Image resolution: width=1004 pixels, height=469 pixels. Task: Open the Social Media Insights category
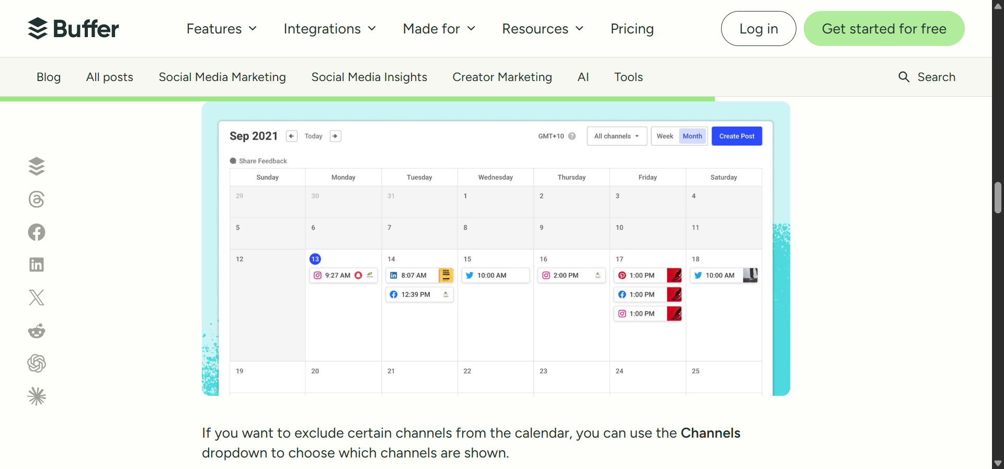coord(369,77)
